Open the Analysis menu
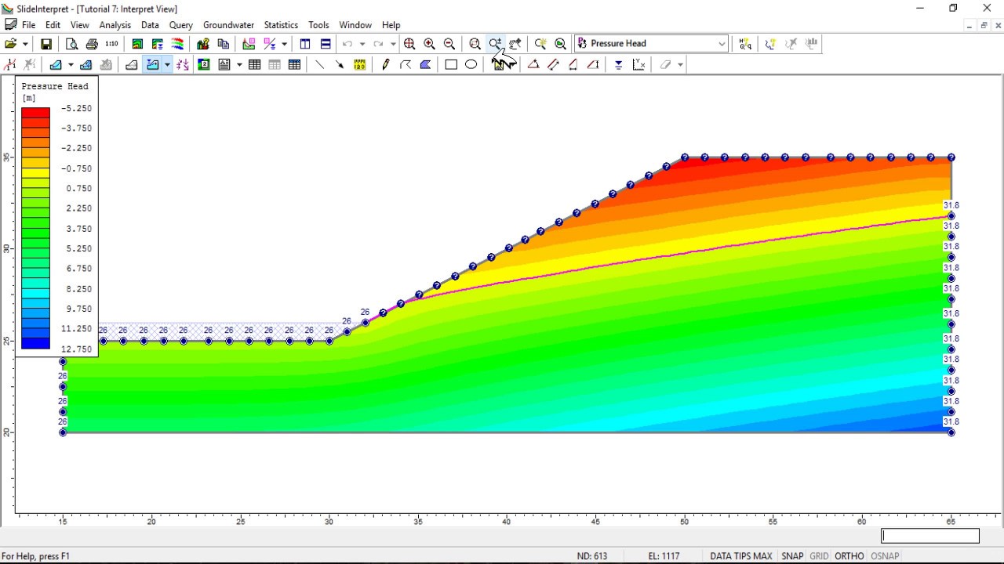This screenshot has width=1004, height=564. click(x=115, y=25)
